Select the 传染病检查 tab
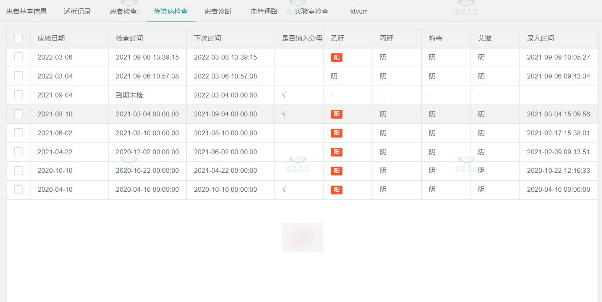This screenshot has height=302, width=602. pos(171,11)
